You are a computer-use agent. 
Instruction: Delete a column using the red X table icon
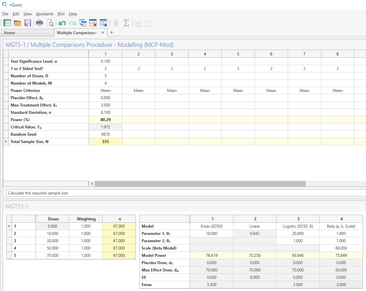pos(93,23)
